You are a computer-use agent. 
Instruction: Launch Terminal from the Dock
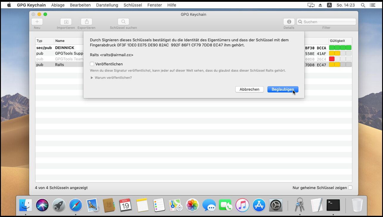(x=333, y=205)
